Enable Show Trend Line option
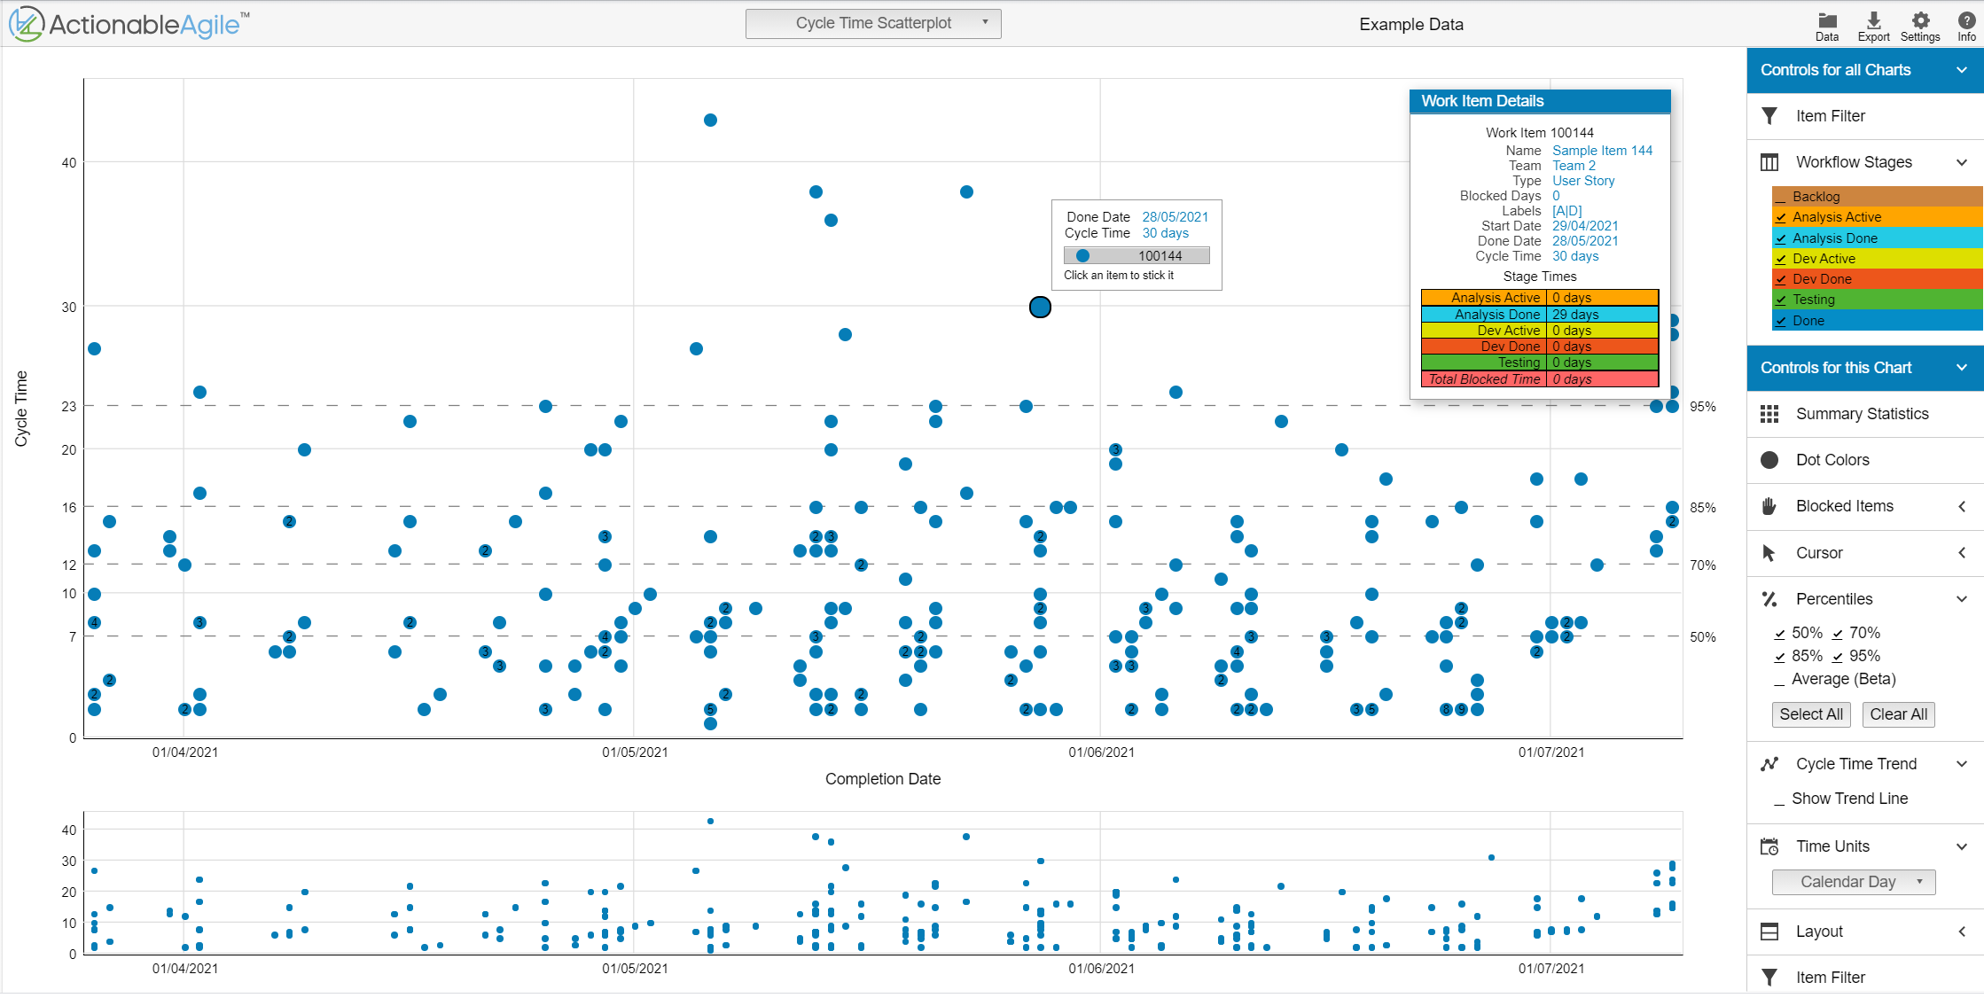This screenshot has height=998, width=1984. tap(1779, 799)
